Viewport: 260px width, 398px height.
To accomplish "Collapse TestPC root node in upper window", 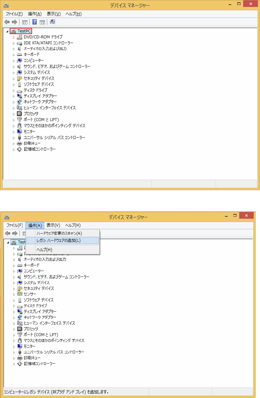I will click(x=8, y=31).
